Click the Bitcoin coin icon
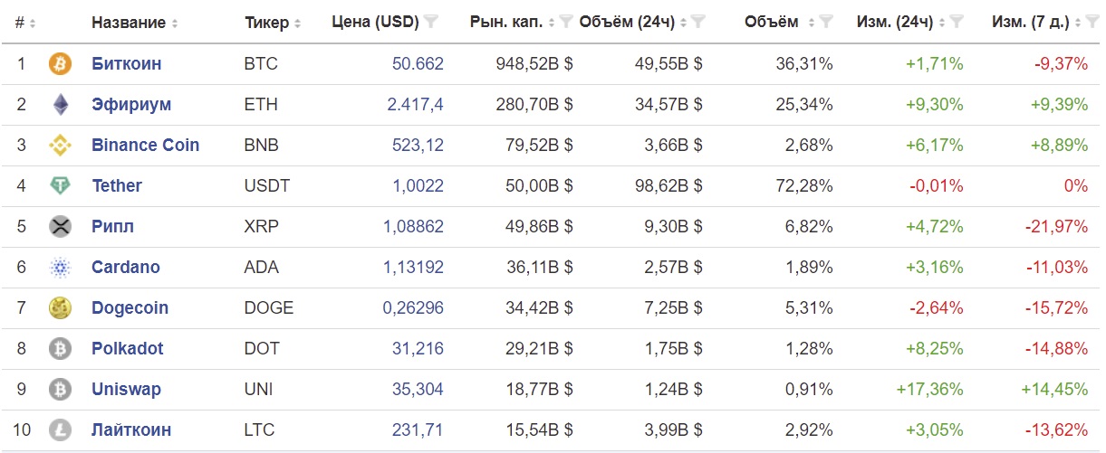 pyautogui.click(x=61, y=64)
